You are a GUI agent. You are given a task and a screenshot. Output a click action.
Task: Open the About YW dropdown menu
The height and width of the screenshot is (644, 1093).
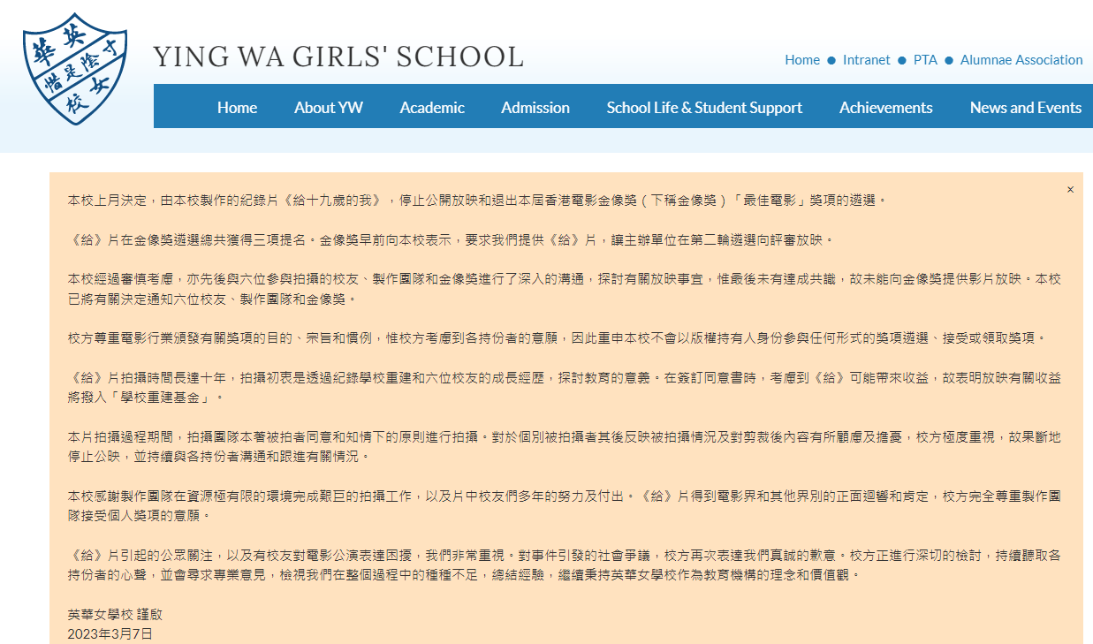coord(328,107)
